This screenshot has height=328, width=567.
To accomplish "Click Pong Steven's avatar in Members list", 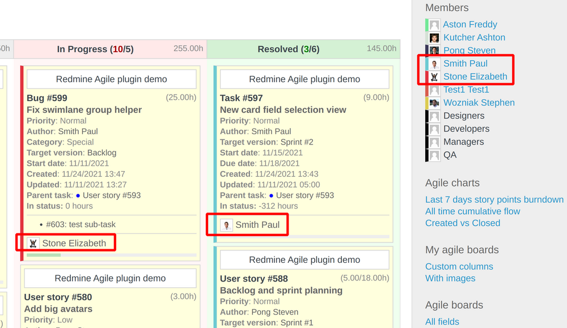I will tap(433, 50).
